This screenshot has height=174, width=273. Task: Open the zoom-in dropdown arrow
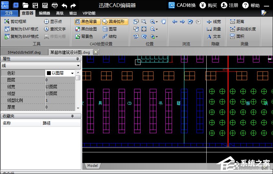(157, 22)
